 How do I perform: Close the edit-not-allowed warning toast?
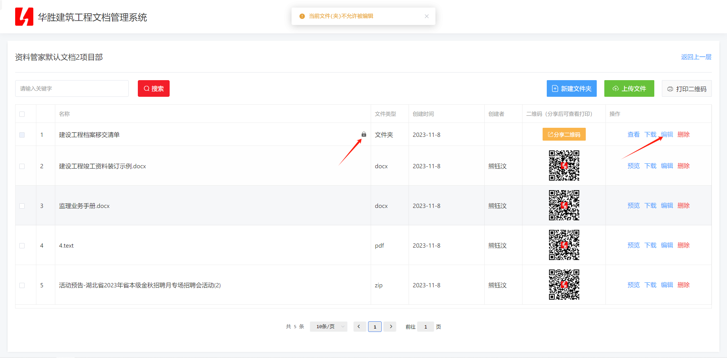click(427, 16)
